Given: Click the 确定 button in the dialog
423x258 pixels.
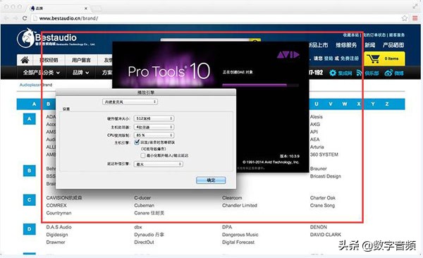Looking at the screenshot, I should coord(211,180).
